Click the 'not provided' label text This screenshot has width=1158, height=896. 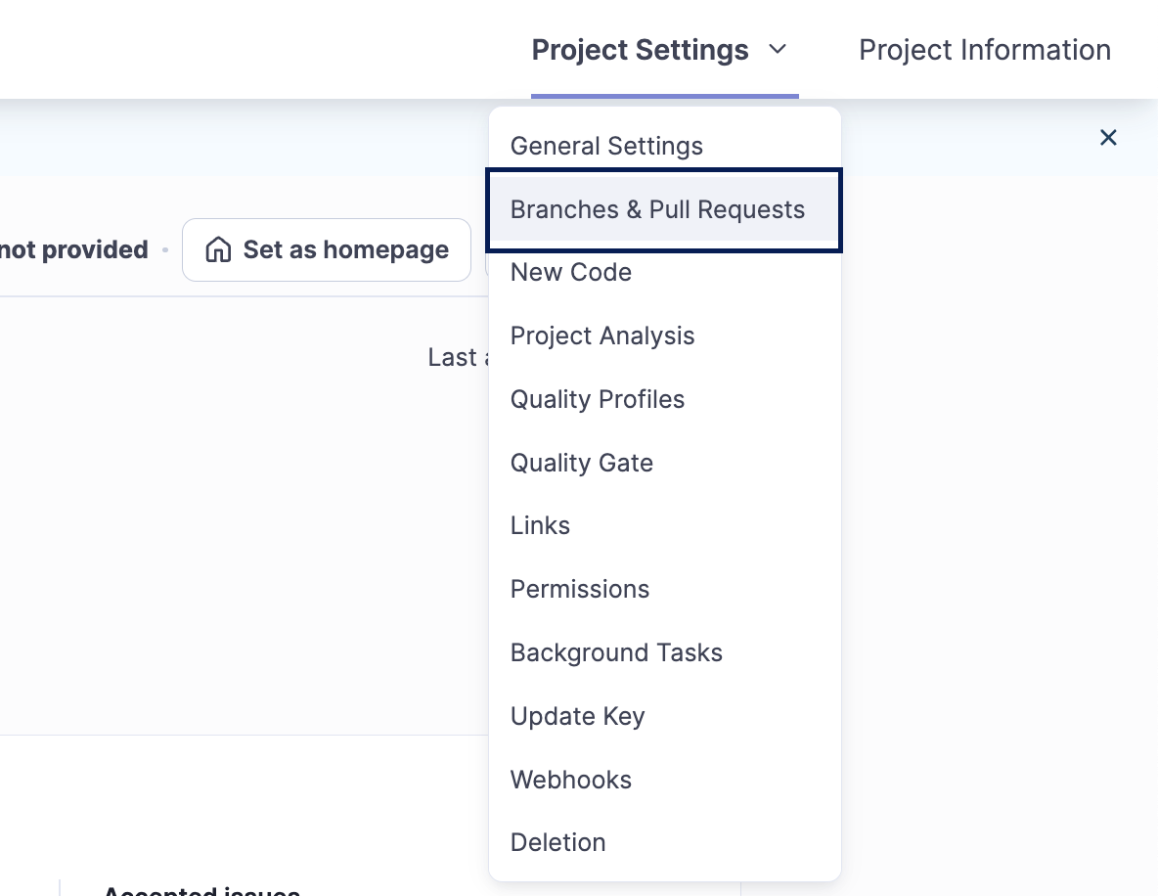(73, 250)
